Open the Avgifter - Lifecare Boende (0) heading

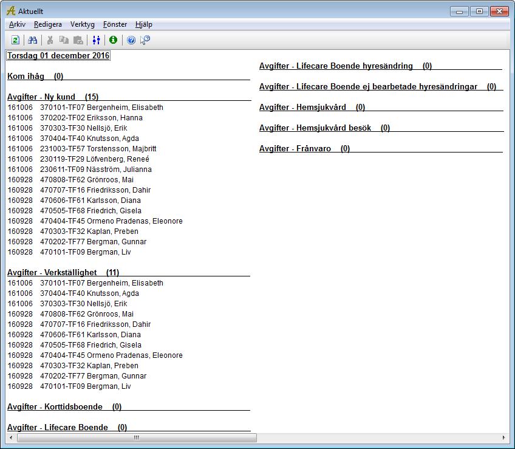click(x=67, y=428)
